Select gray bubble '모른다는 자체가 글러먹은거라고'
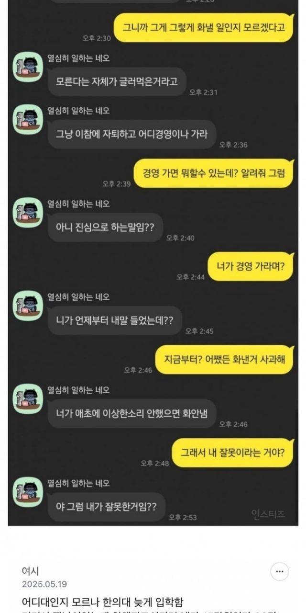 [117, 81]
